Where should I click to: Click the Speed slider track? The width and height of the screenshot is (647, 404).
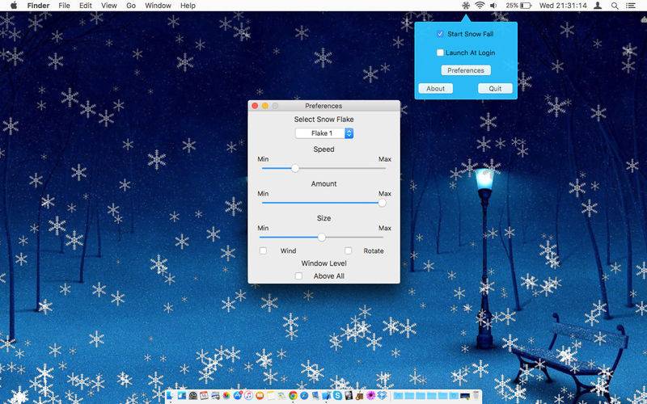[324, 168]
